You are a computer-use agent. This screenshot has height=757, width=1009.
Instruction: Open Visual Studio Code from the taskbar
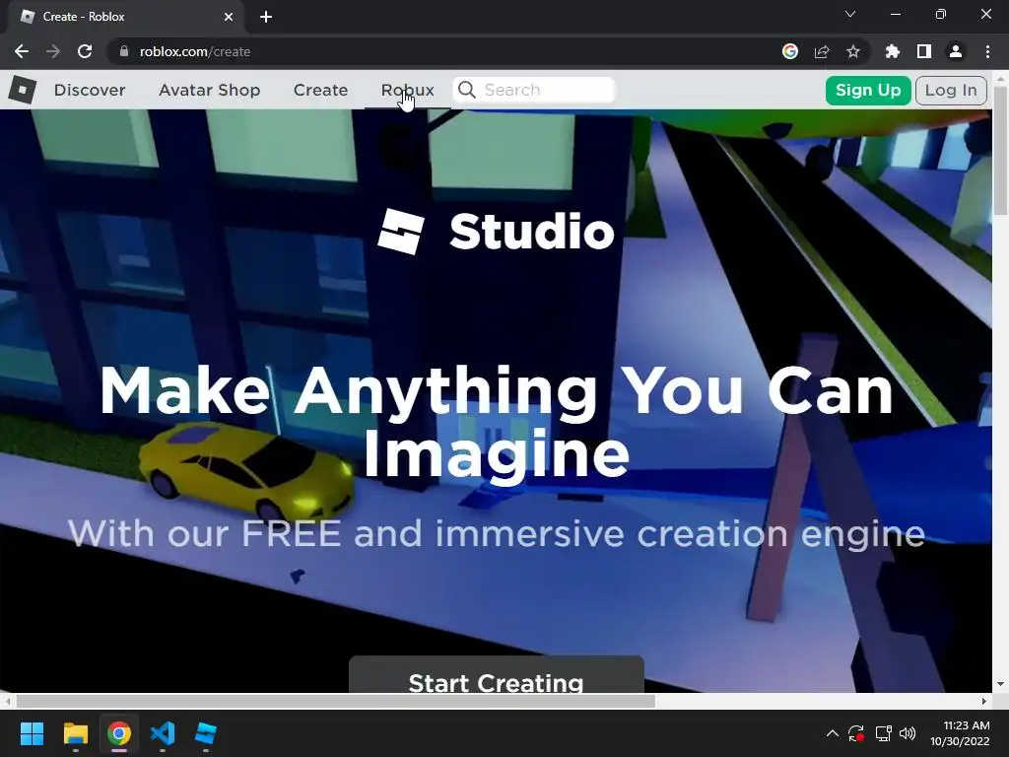(x=163, y=733)
